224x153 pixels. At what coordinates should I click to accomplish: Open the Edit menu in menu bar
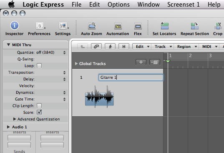click(94, 5)
